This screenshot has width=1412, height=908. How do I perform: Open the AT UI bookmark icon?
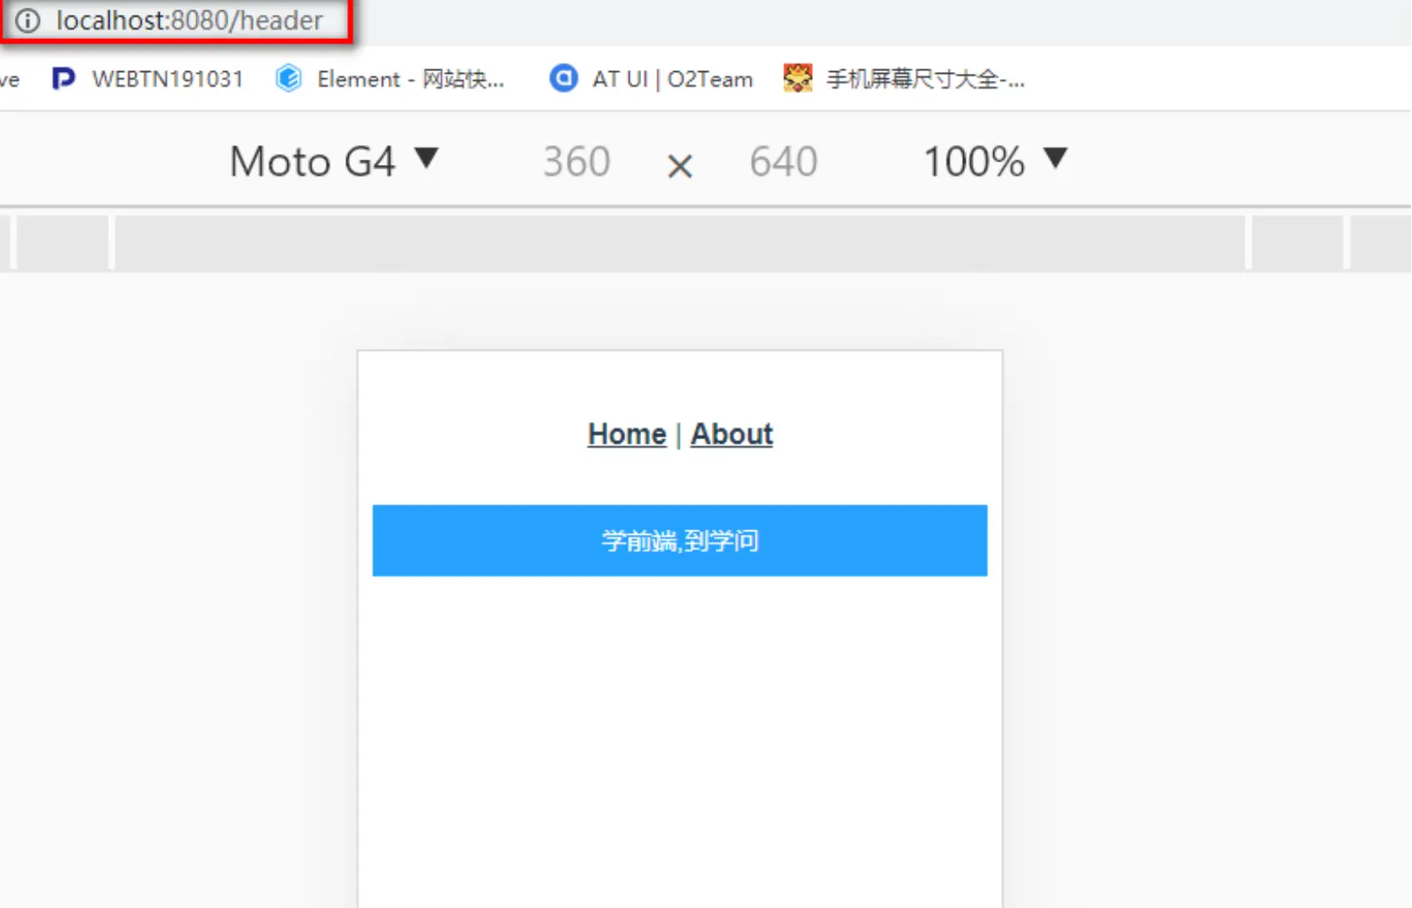(564, 79)
